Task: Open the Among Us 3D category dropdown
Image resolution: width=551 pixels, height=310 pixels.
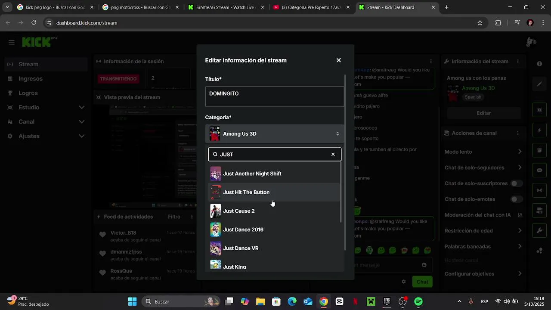Action: pyautogui.click(x=275, y=133)
